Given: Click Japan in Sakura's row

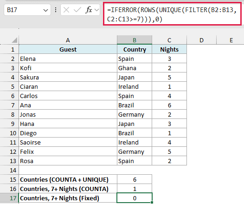Looking at the screenshot, I should (135, 77).
